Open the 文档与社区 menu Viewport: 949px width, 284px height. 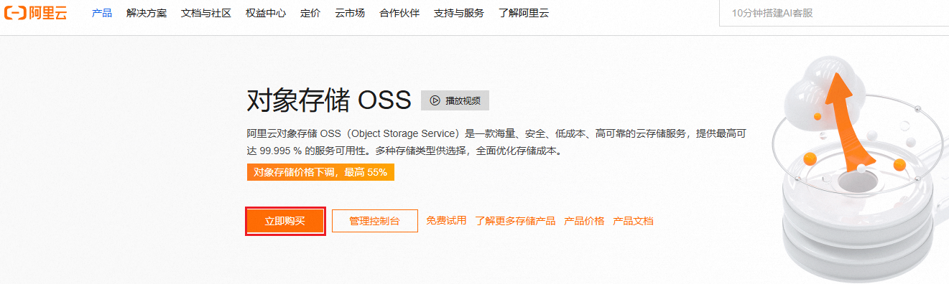pos(206,13)
